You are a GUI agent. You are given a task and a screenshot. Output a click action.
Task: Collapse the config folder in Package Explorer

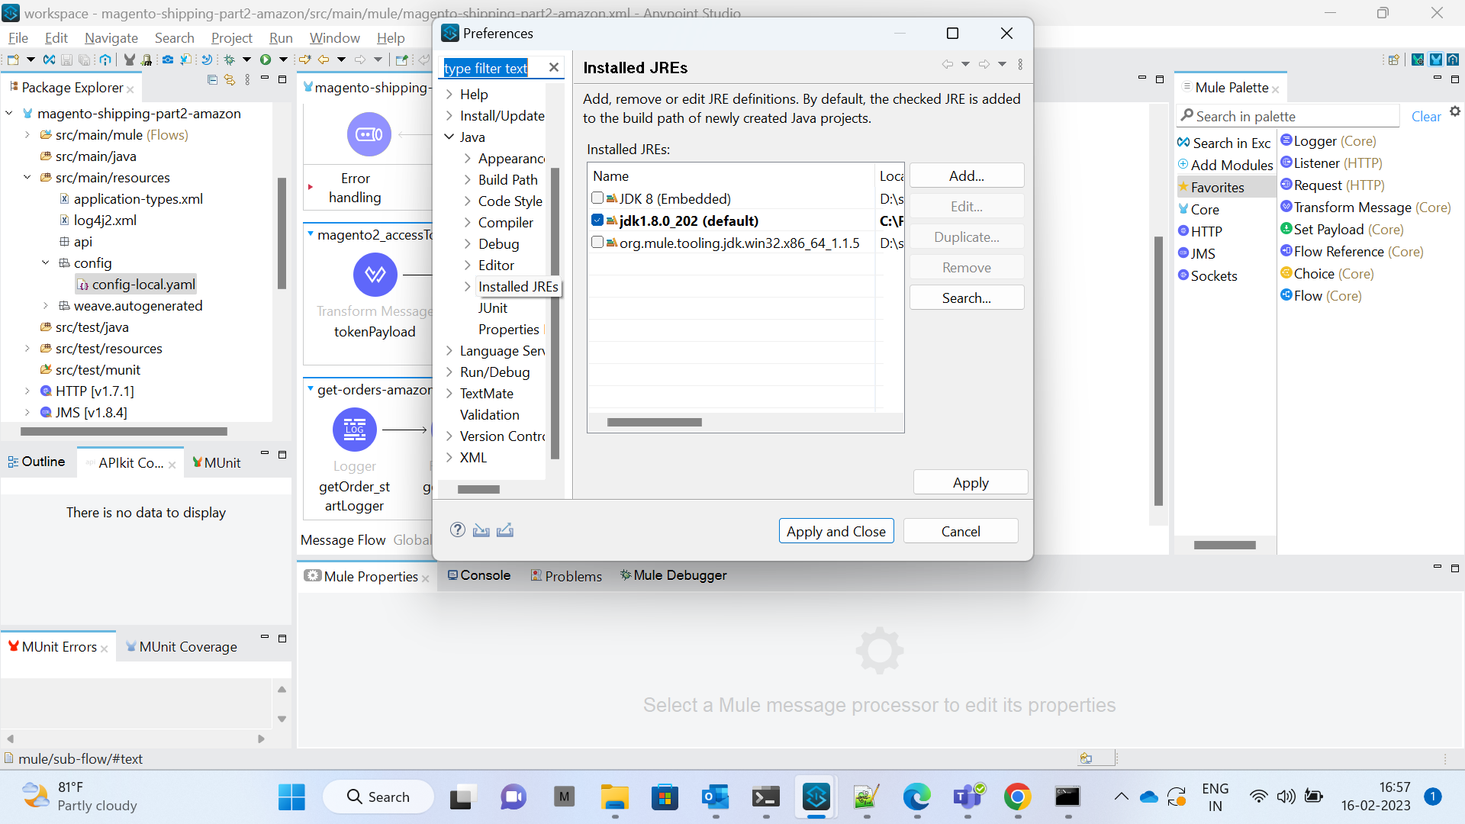coord(46,262)
